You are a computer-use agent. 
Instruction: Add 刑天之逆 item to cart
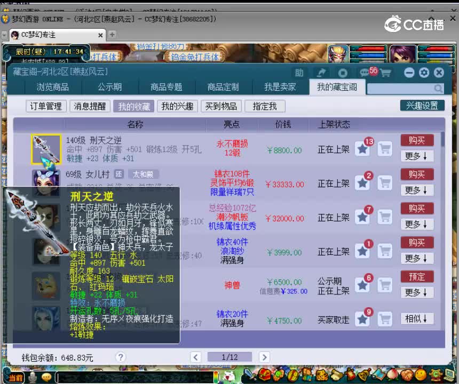tap(385, 149)
